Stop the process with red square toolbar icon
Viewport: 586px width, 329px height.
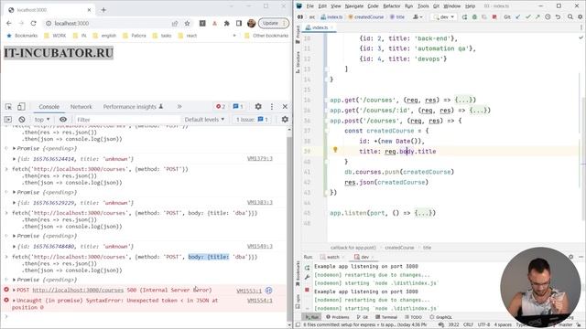494,16
